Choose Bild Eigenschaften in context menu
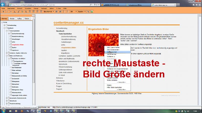This screenshot has height=113, width=202. click(x=113, y=47)
